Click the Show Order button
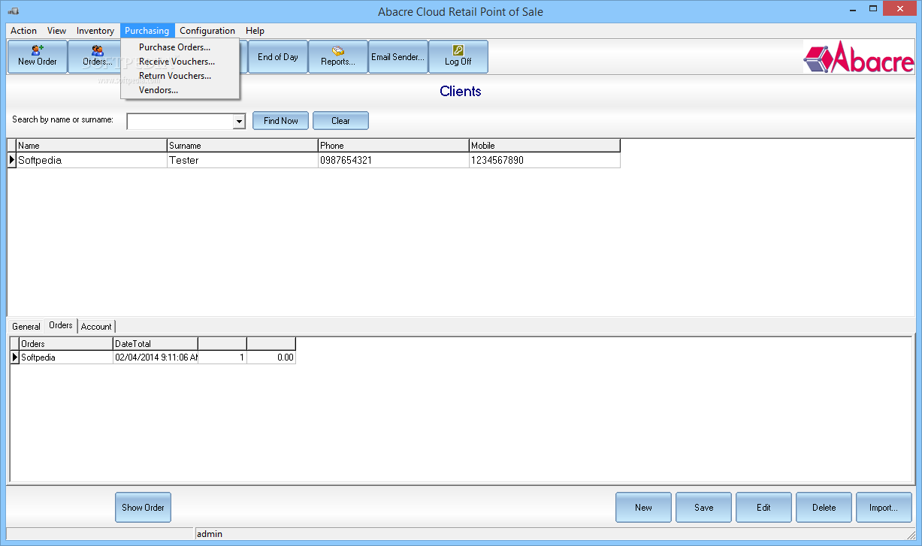Viewport: 922px width, 546px height. coord(144,507)
